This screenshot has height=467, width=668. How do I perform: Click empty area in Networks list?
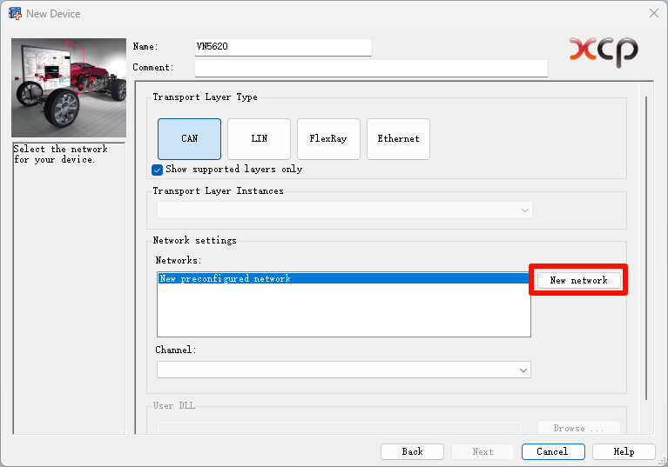pyautogui.click(x=343, y=313)
